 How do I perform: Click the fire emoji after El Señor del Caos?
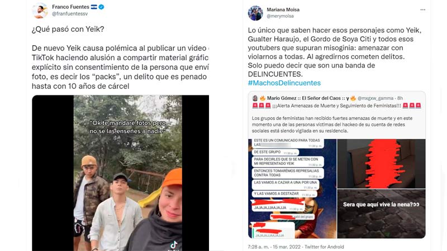coord(353,99)
